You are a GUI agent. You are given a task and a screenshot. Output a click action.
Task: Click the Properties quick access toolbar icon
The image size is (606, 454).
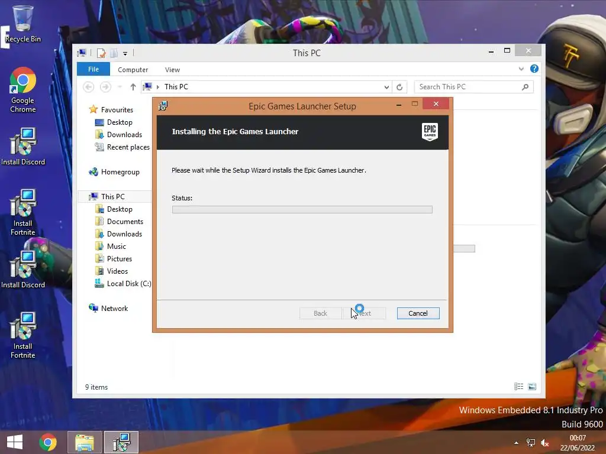(x=101, y=53)
